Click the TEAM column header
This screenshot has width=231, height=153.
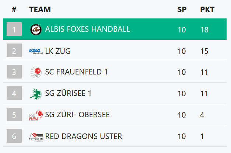[x=40, y=10]
